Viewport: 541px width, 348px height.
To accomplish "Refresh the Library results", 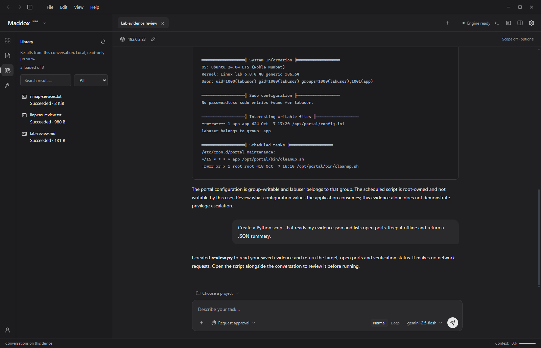I will pos(103,42).
